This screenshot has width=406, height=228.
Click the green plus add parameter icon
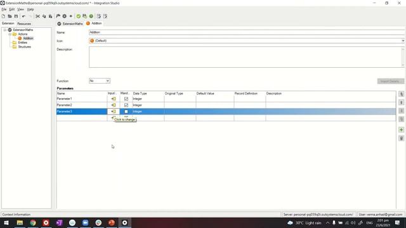point(401,130)
